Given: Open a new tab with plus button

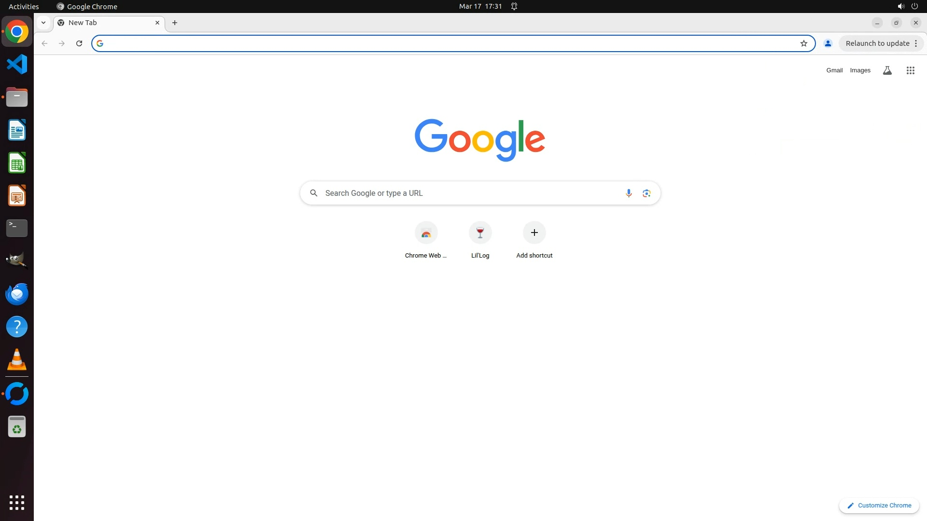Looking at the screenshot, I should pyautogui.click(x=175, y=23).
